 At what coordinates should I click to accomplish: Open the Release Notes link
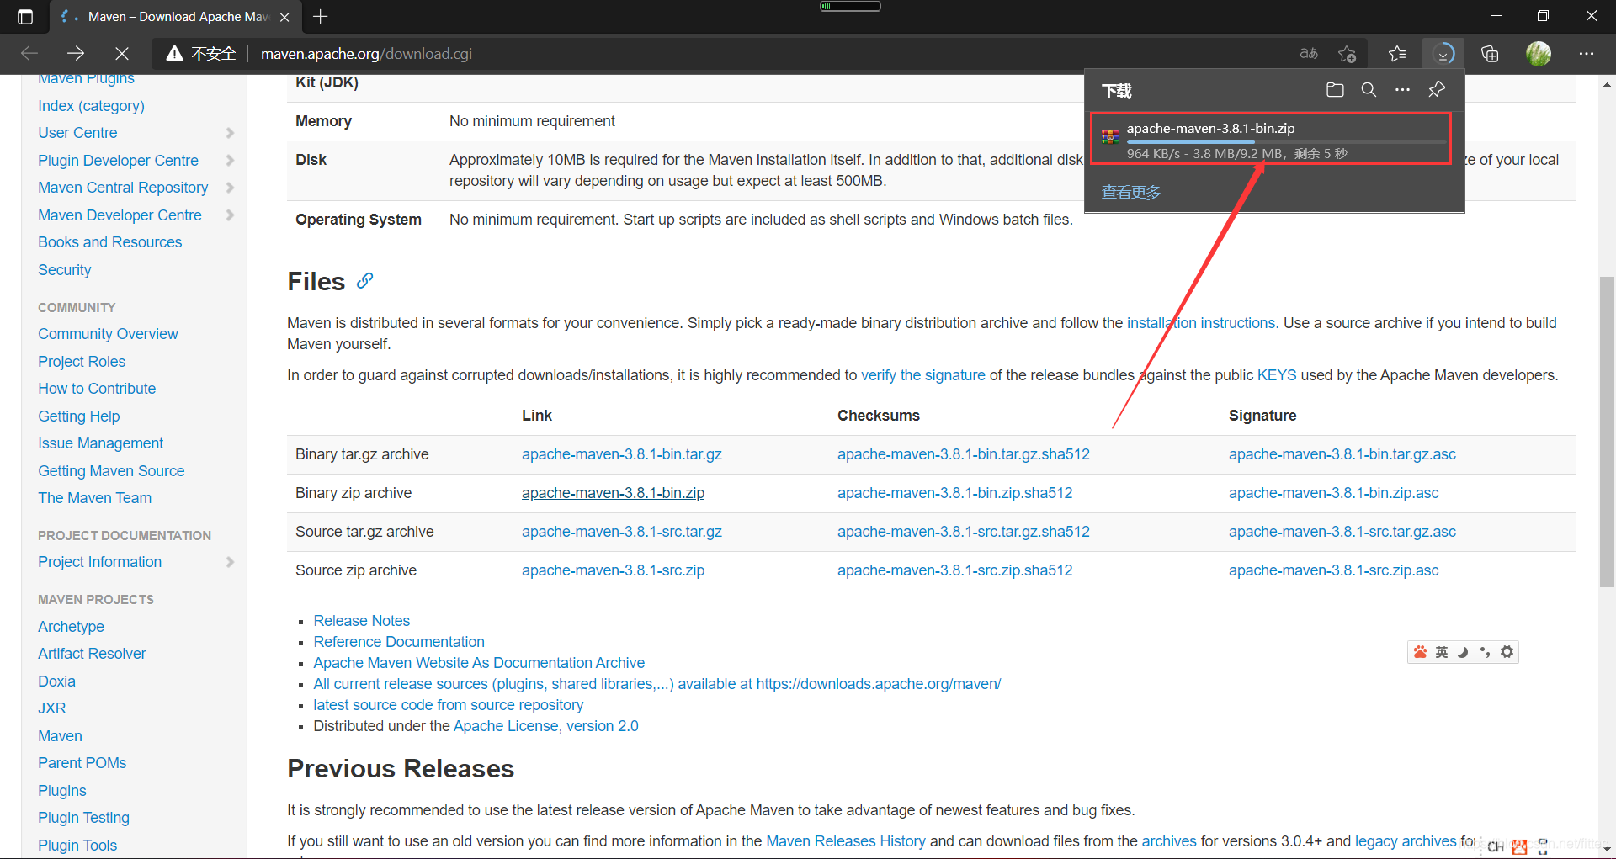coord(361,621)
